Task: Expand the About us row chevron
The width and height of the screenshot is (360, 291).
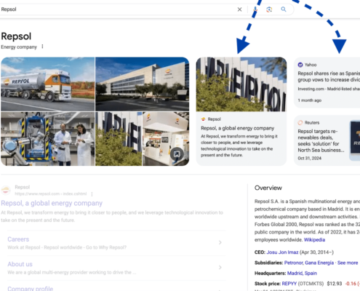Action: coord(220,267)
